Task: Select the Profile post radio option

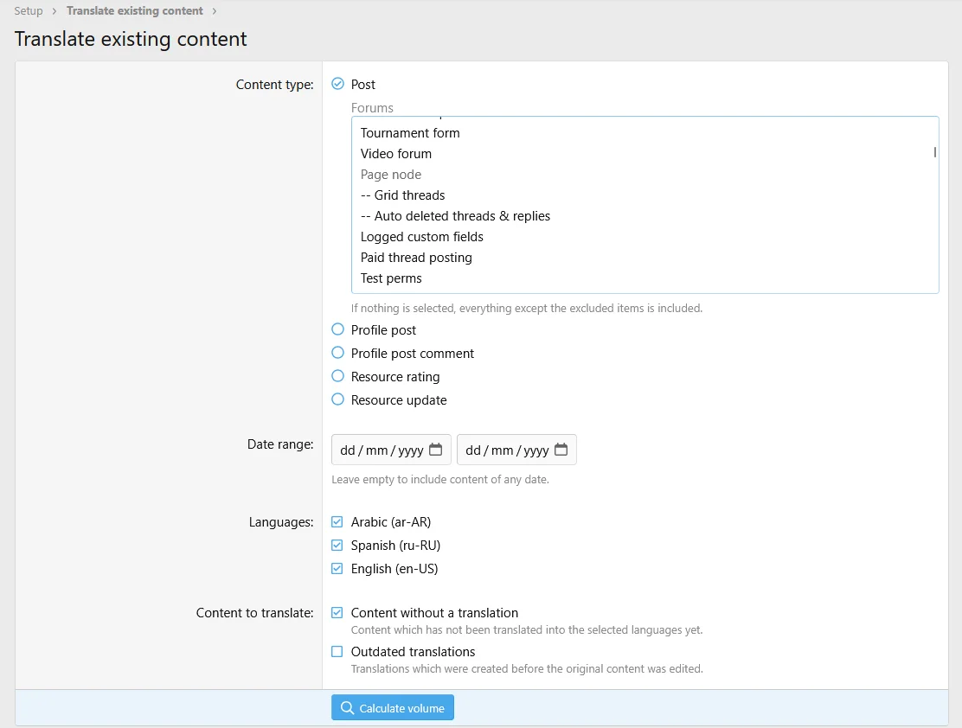Action: click(337, 329)
